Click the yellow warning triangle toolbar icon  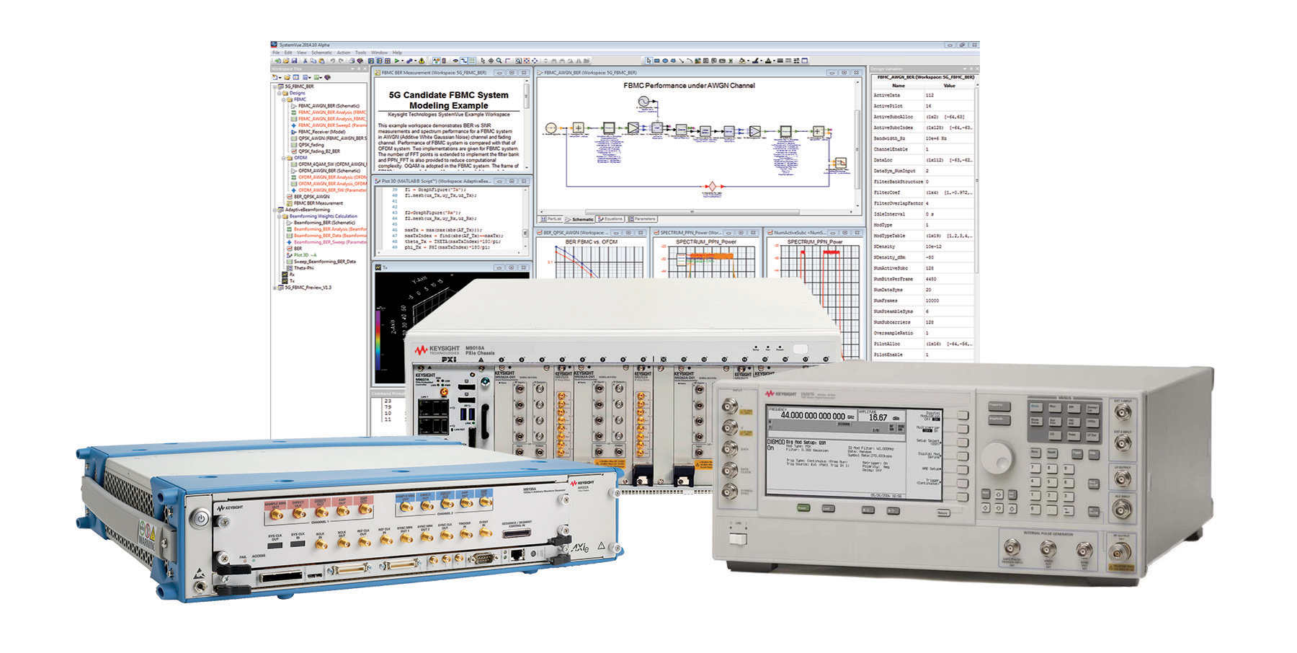point(422,61)
